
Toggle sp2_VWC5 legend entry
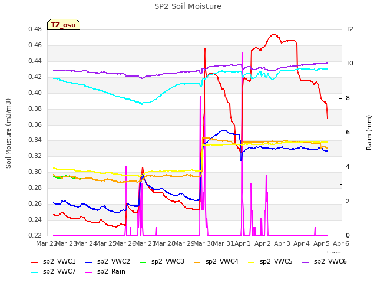tap(270, 262)
